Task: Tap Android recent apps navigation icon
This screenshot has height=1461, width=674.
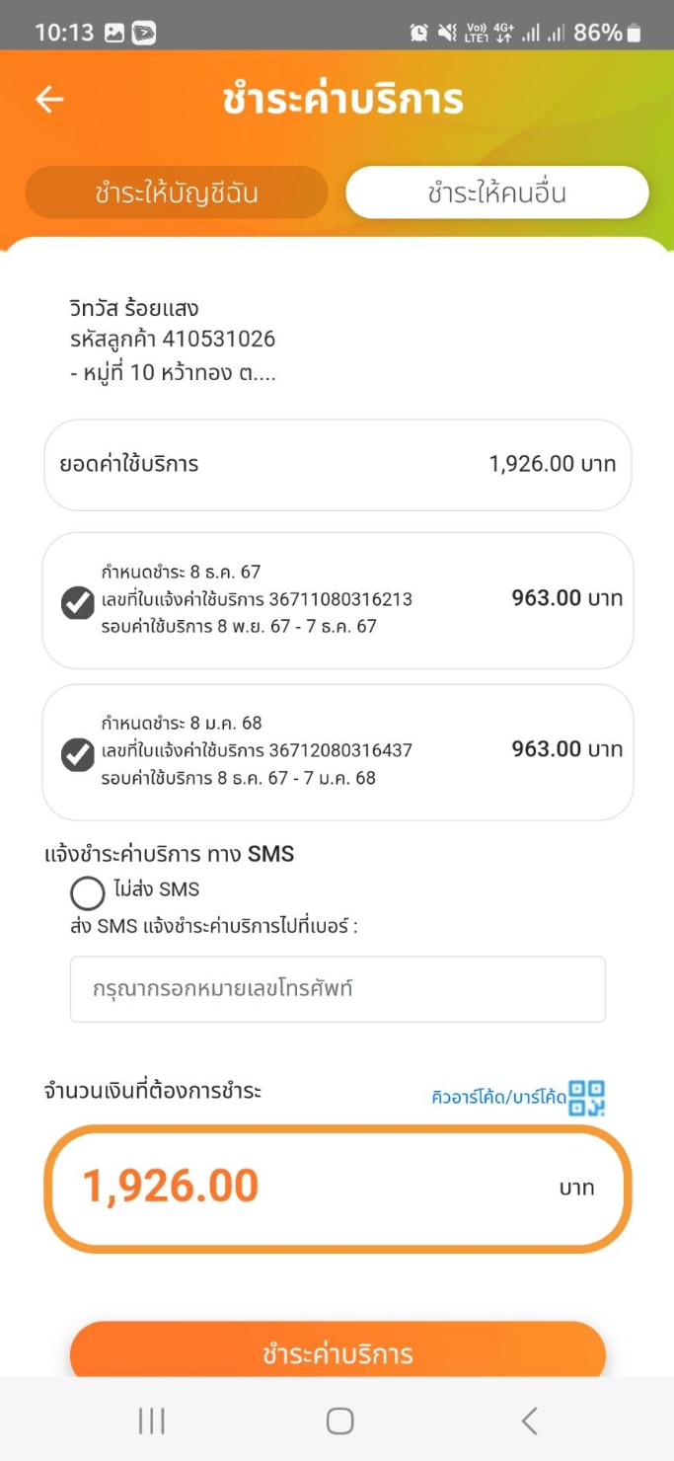Action: pyautogui.click(x=151, y=1421)
